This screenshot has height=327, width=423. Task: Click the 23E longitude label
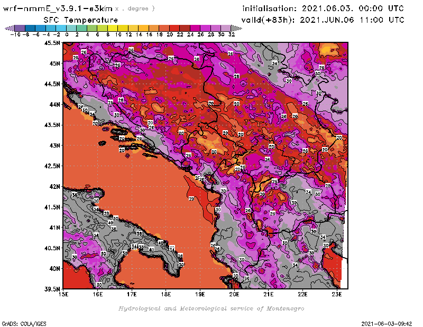tap(337, 294)
